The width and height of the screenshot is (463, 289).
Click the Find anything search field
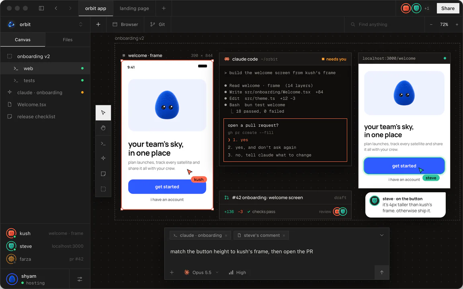385,24
